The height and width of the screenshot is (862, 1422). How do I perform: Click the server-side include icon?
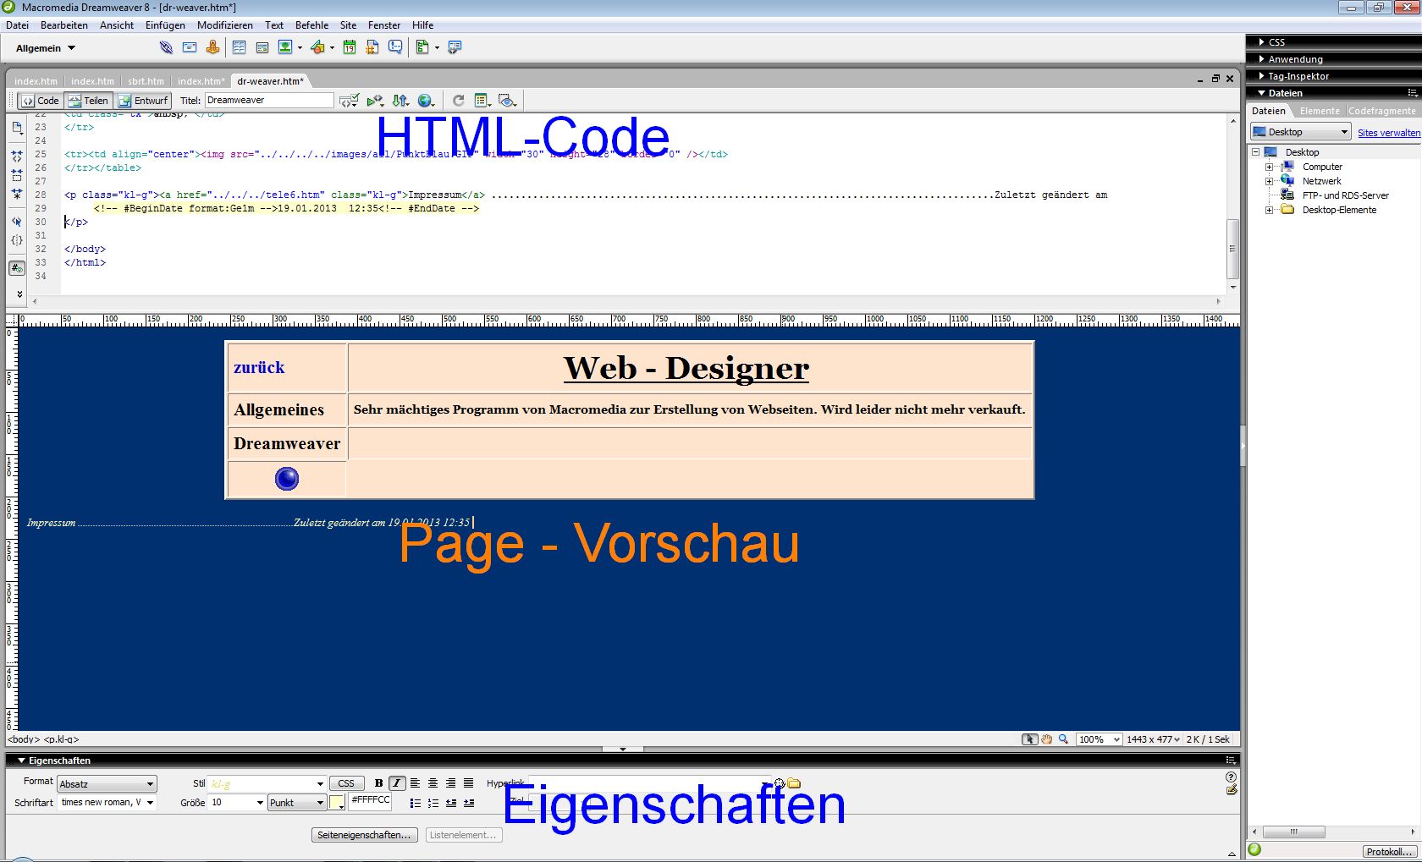[372, 47]
